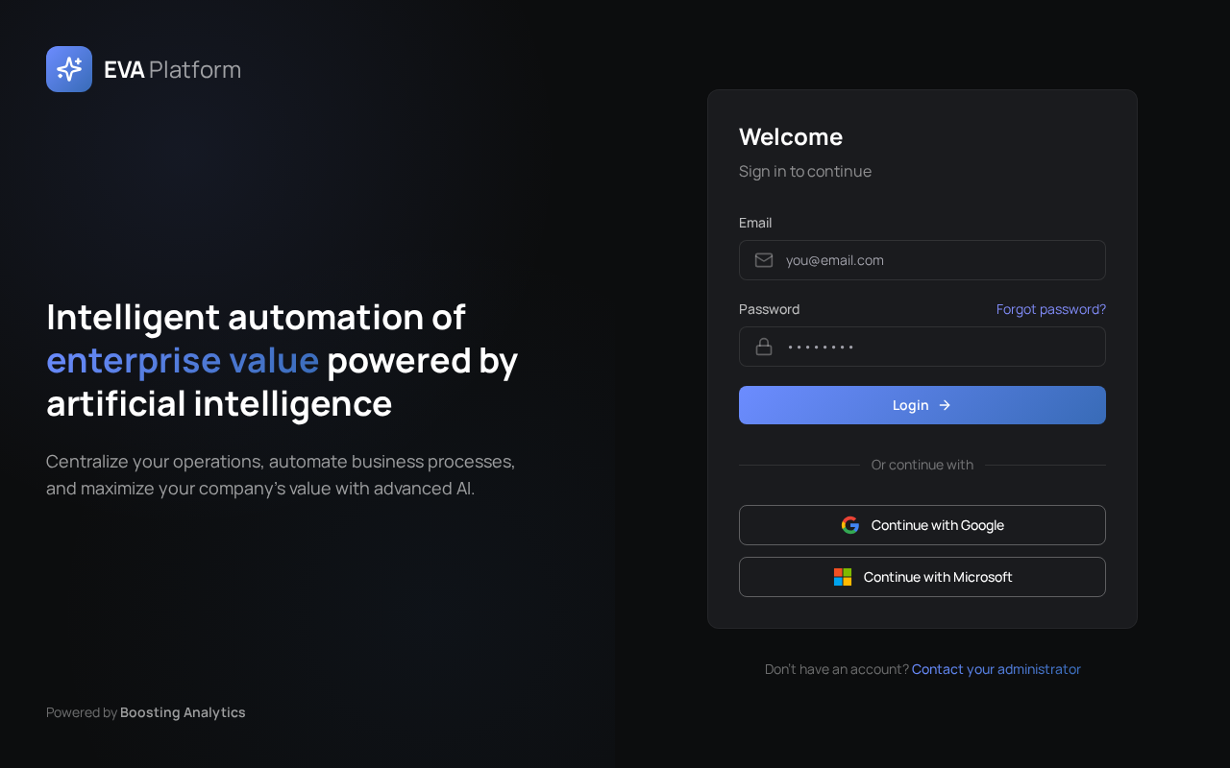Click the envelope icon in Email field
The width and height of the screenshot is (1230, 768).
(764, 260)
